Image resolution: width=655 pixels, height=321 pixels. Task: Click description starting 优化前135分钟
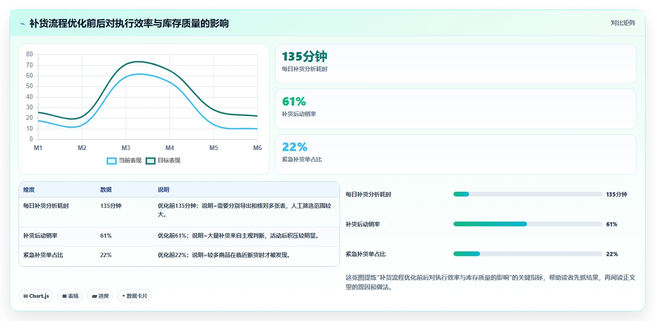(x=245, y=210)
